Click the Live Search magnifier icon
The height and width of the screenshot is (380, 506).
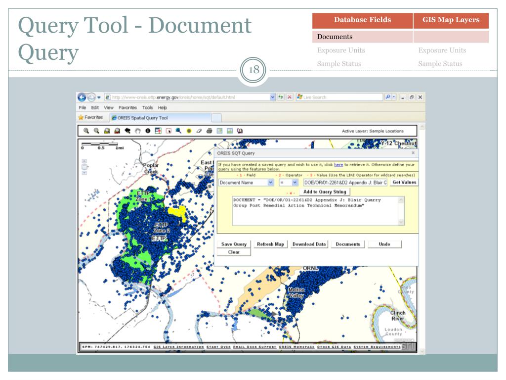coord(388,97)
